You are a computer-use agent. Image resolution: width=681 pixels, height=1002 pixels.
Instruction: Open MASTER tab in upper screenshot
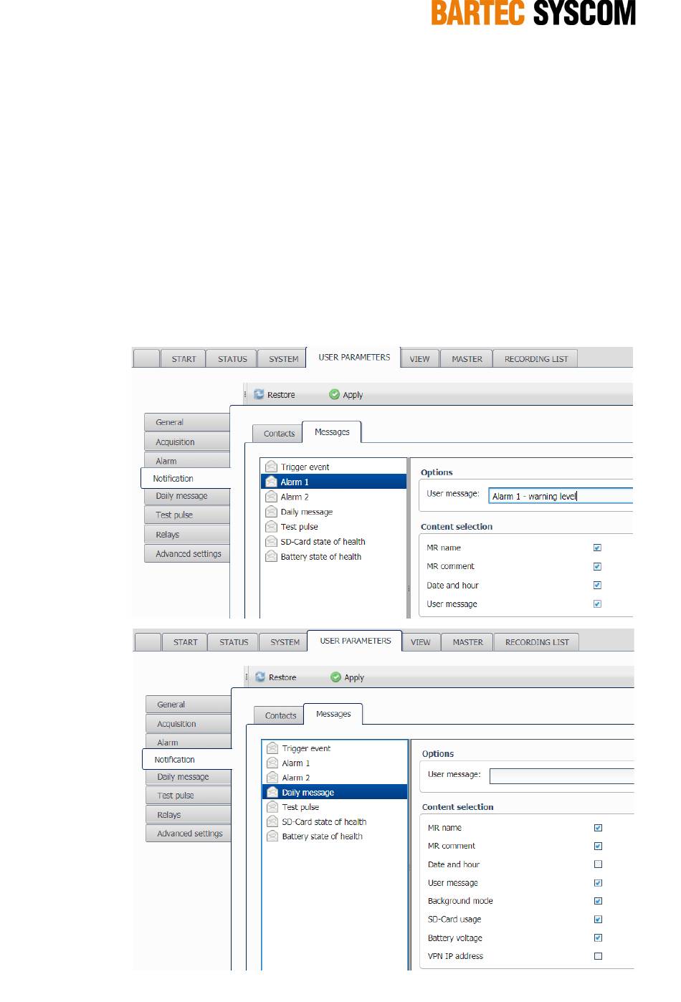(467, 359)
